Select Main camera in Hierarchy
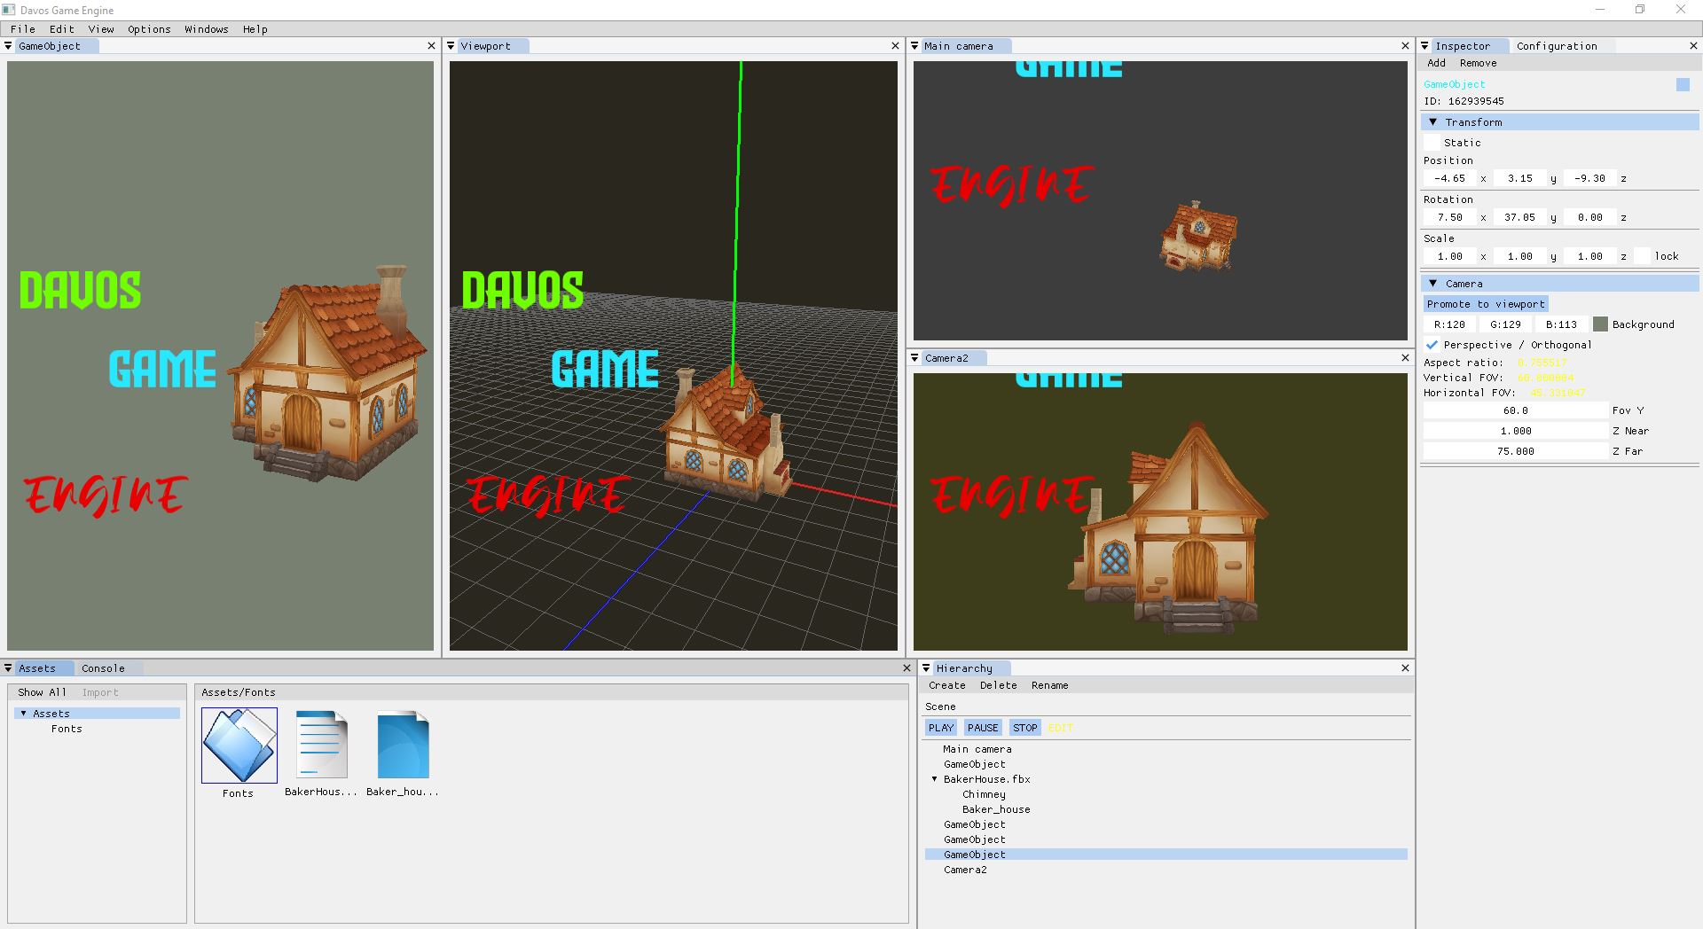Viewport: 1703px width, 929px height. 977,749
